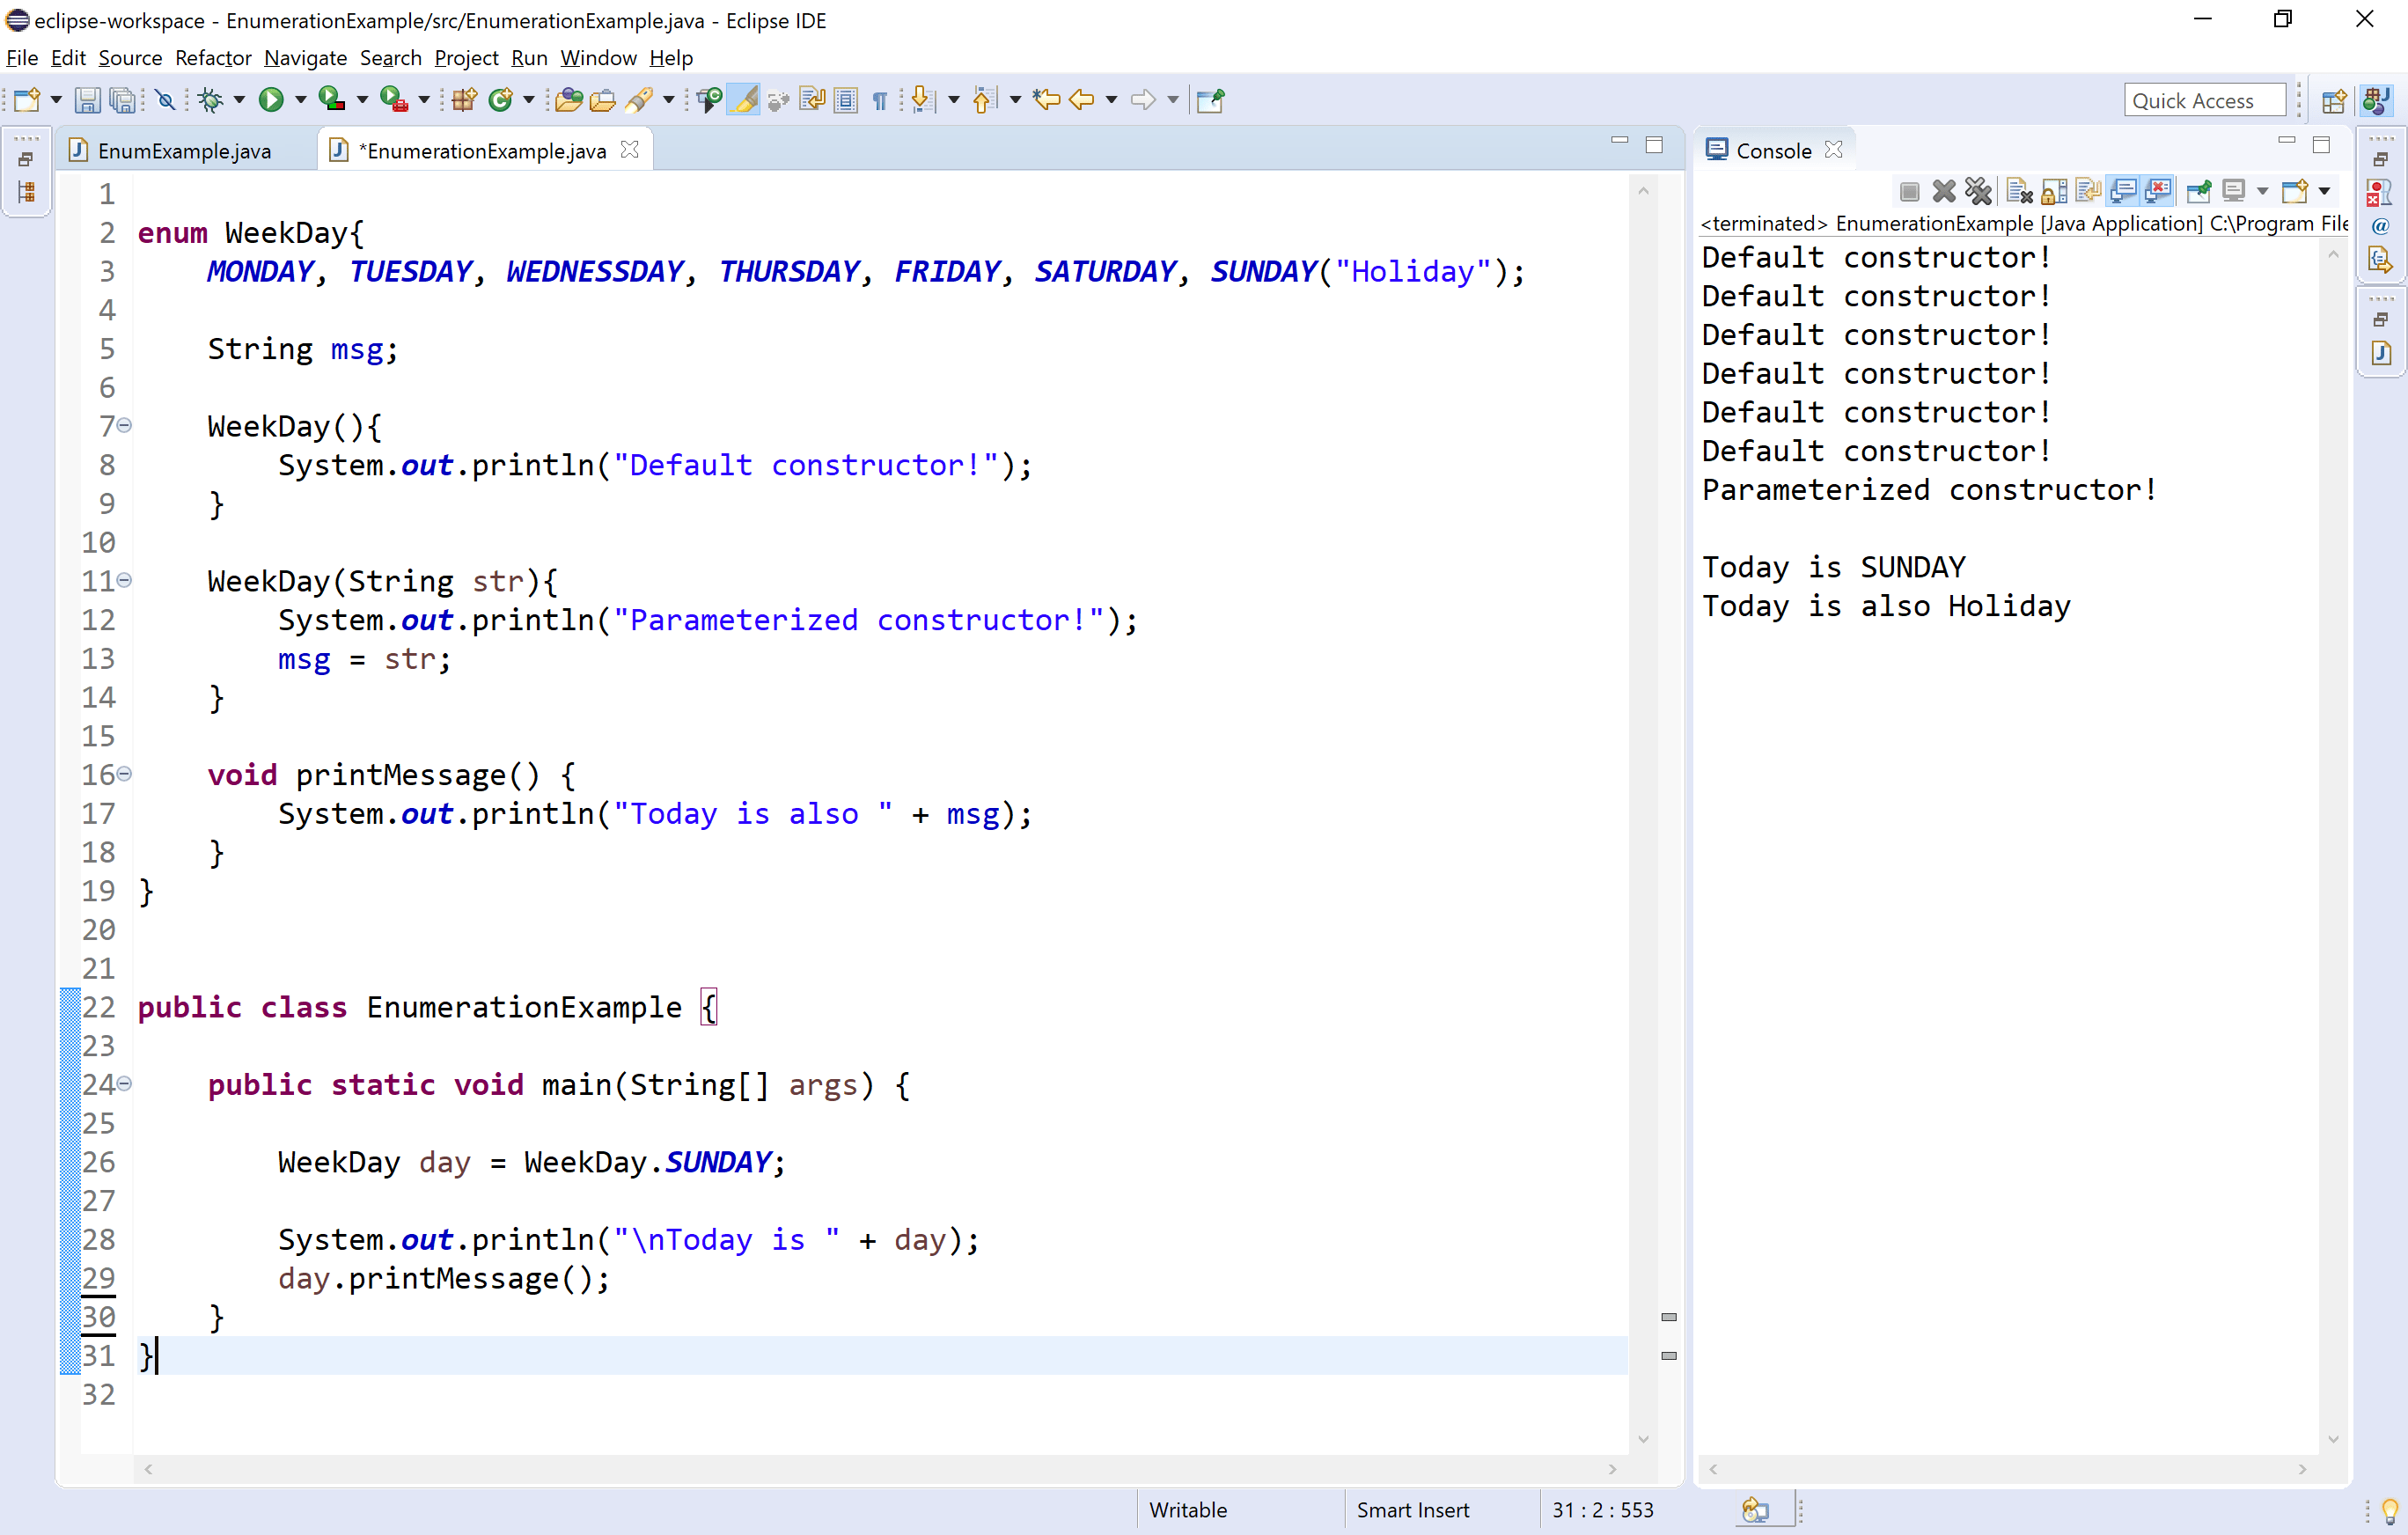Open the dropdown arrow next to Run button
The width and height of the screenshot is (2408, 1535).
coord(300,100)
